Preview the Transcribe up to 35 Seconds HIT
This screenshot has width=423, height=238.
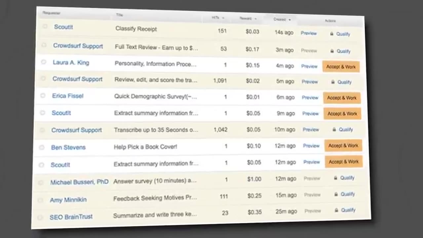(x=311, y=130)
